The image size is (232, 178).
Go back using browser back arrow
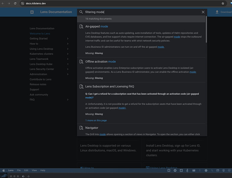coord(3,3)
